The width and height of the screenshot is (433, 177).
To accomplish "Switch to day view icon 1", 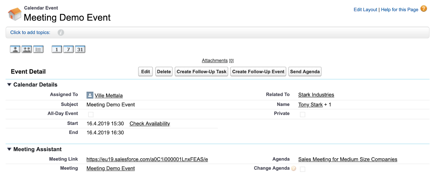I will [x=57, y=49].
